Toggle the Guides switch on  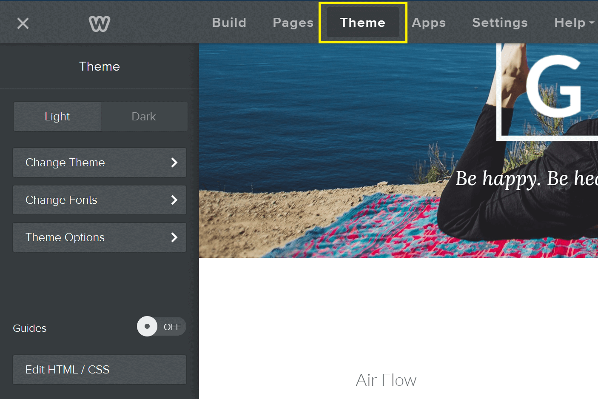(161, 327)
